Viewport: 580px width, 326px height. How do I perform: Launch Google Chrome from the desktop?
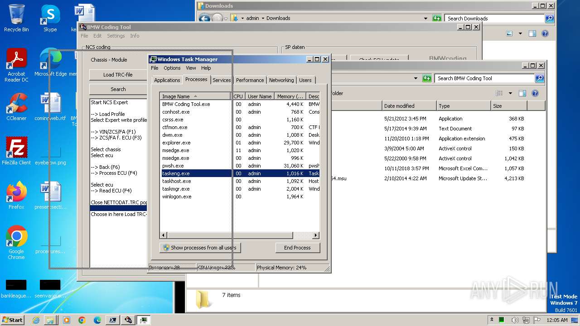[x=16, y=243]
